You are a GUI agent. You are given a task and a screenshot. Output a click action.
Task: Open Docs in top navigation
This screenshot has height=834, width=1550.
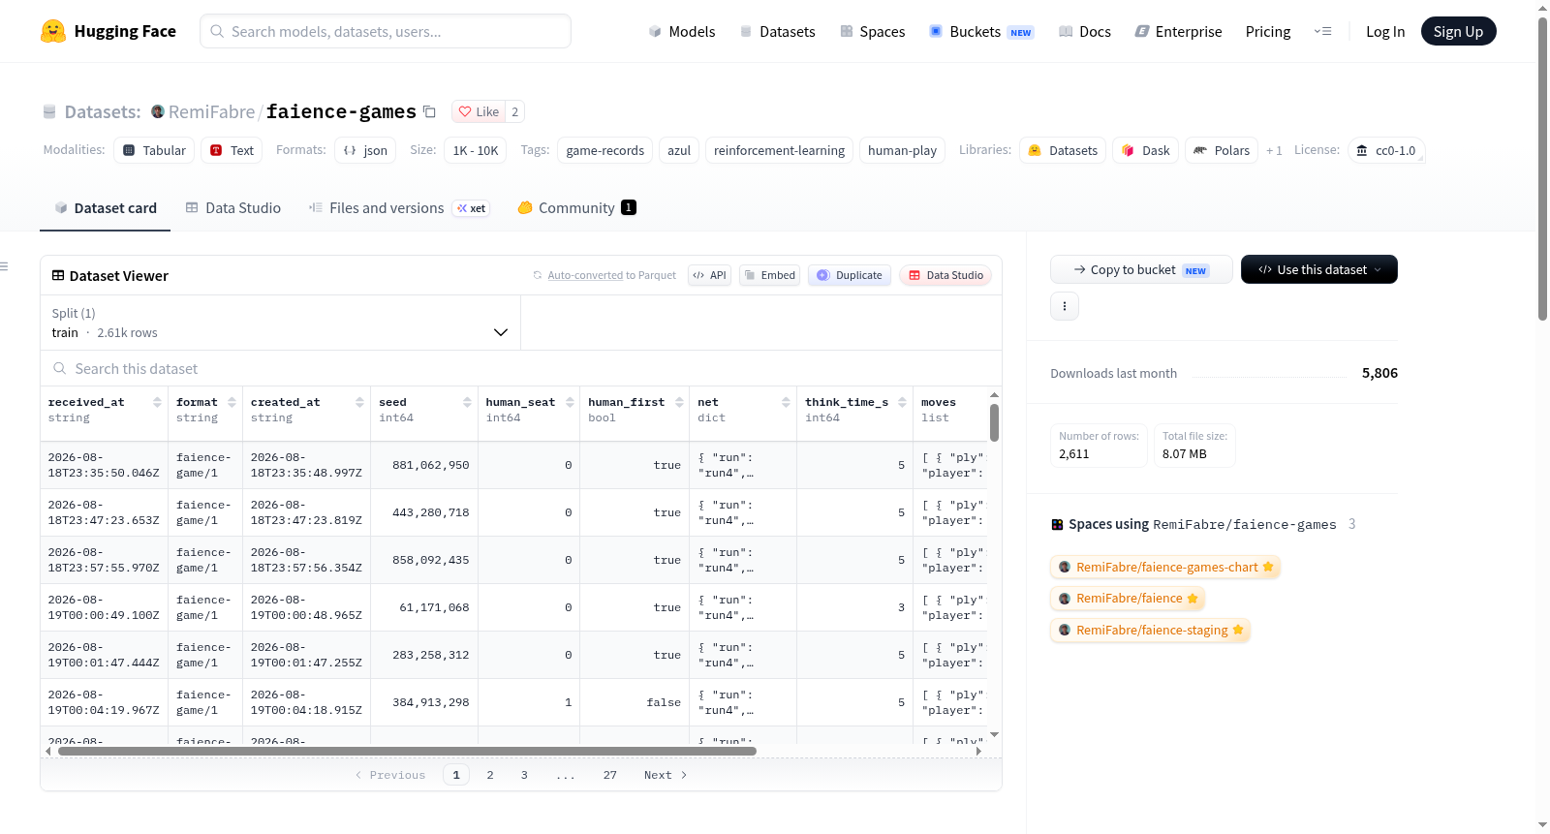1084,31
